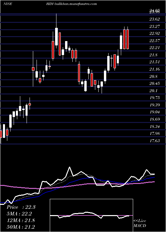Click the 22.57 price axis label
166x232 pixels.
point(155,40)
